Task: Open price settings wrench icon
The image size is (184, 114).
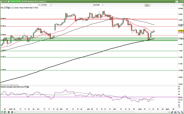Action: click(5, 8)
